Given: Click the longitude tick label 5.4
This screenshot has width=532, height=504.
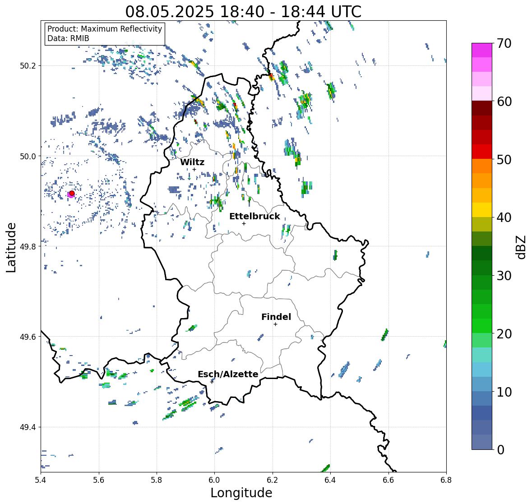Looking at the screenshot, I should pos(41,480).
